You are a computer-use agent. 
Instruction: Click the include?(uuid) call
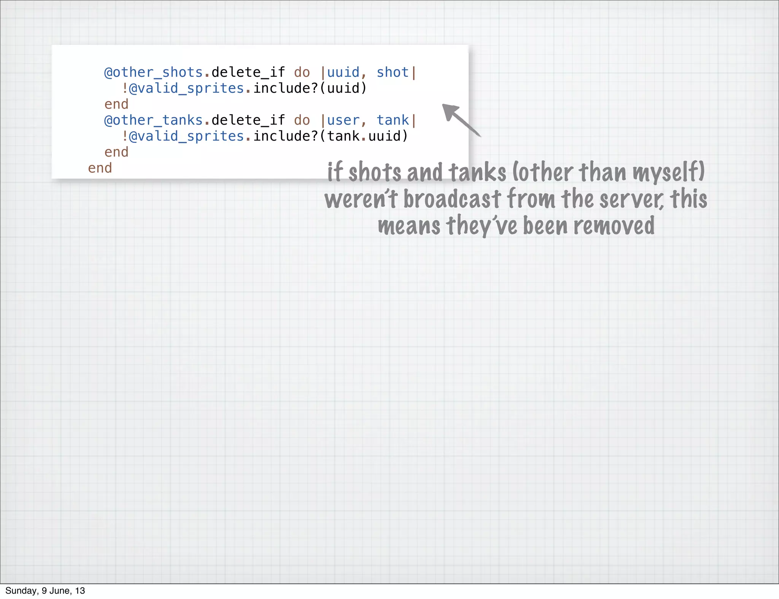pos(310,88)
